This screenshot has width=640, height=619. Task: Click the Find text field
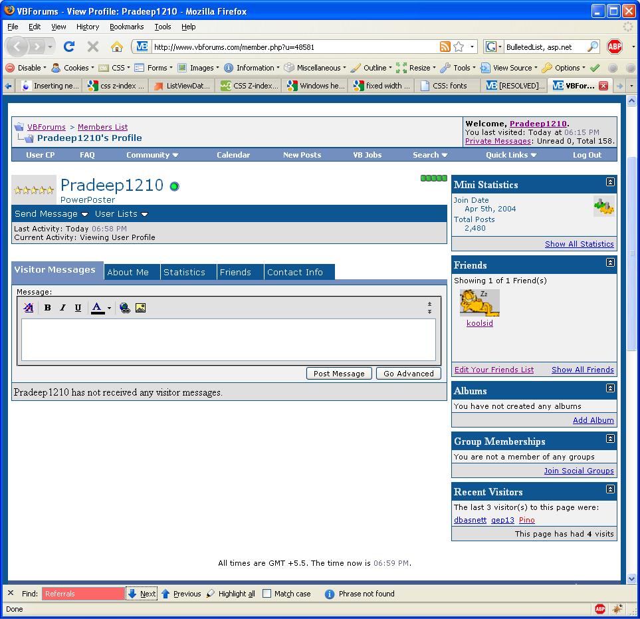(83, 594)
